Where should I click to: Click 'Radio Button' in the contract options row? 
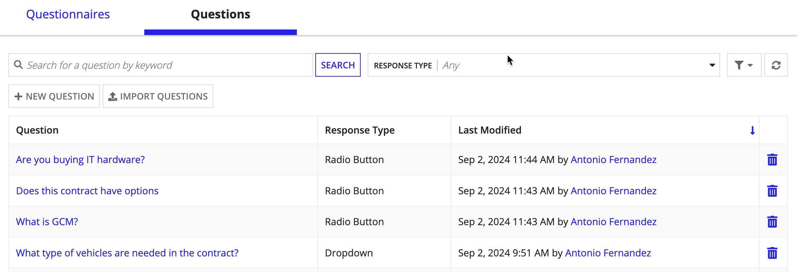(x=354, y=191)
